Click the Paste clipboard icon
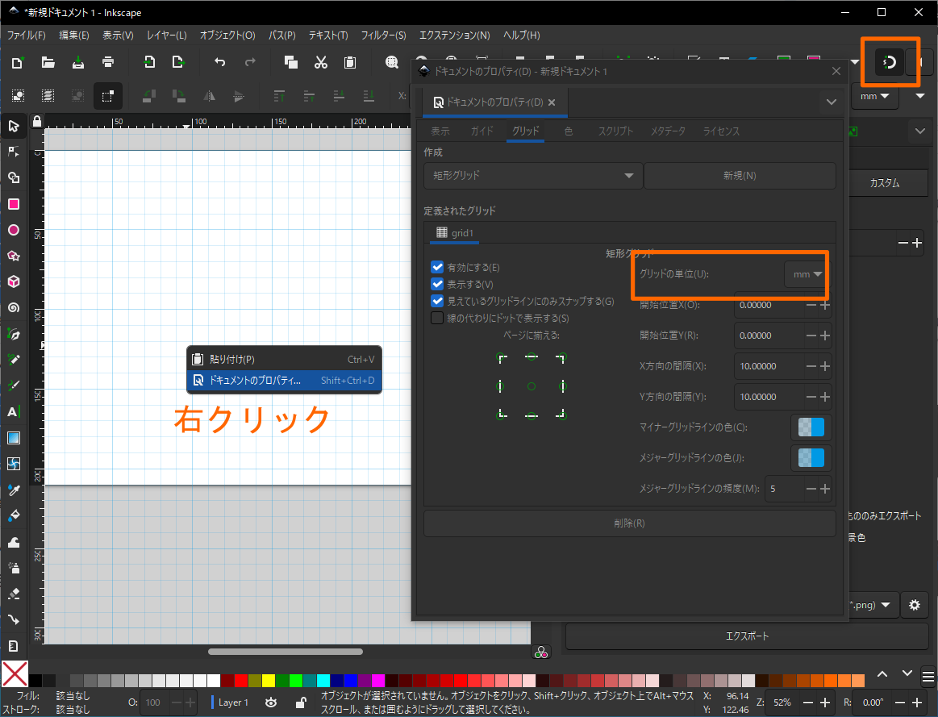The width and height of the screenshot is (938, 717). click(x=350, y=62)
